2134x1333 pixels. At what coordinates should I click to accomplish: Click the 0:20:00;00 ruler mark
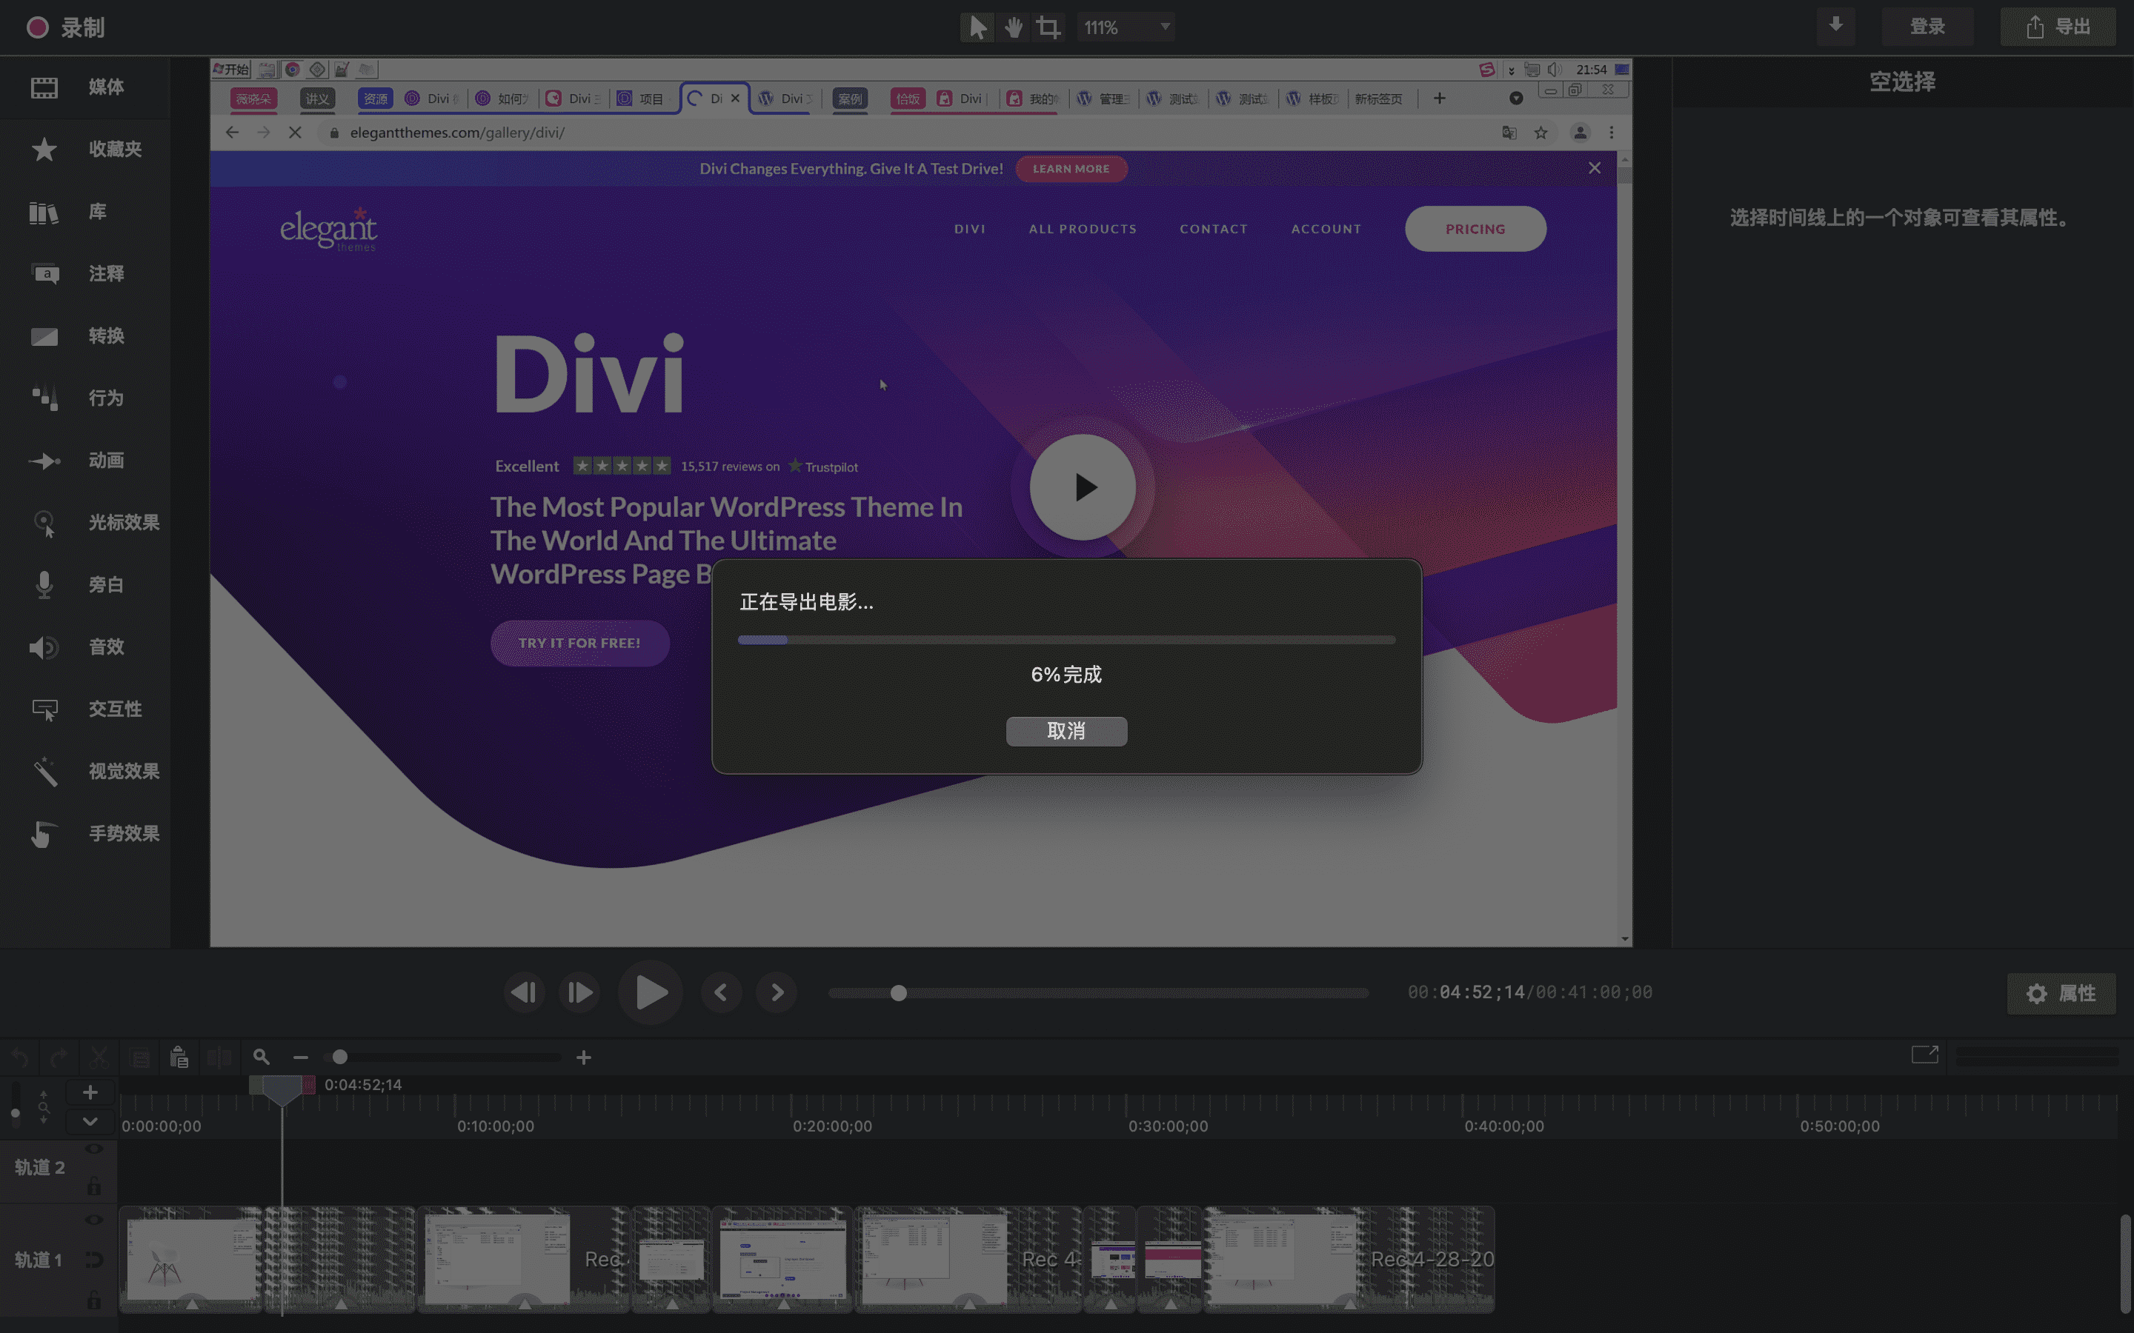pyautogui.click(x=831, y=1126)
